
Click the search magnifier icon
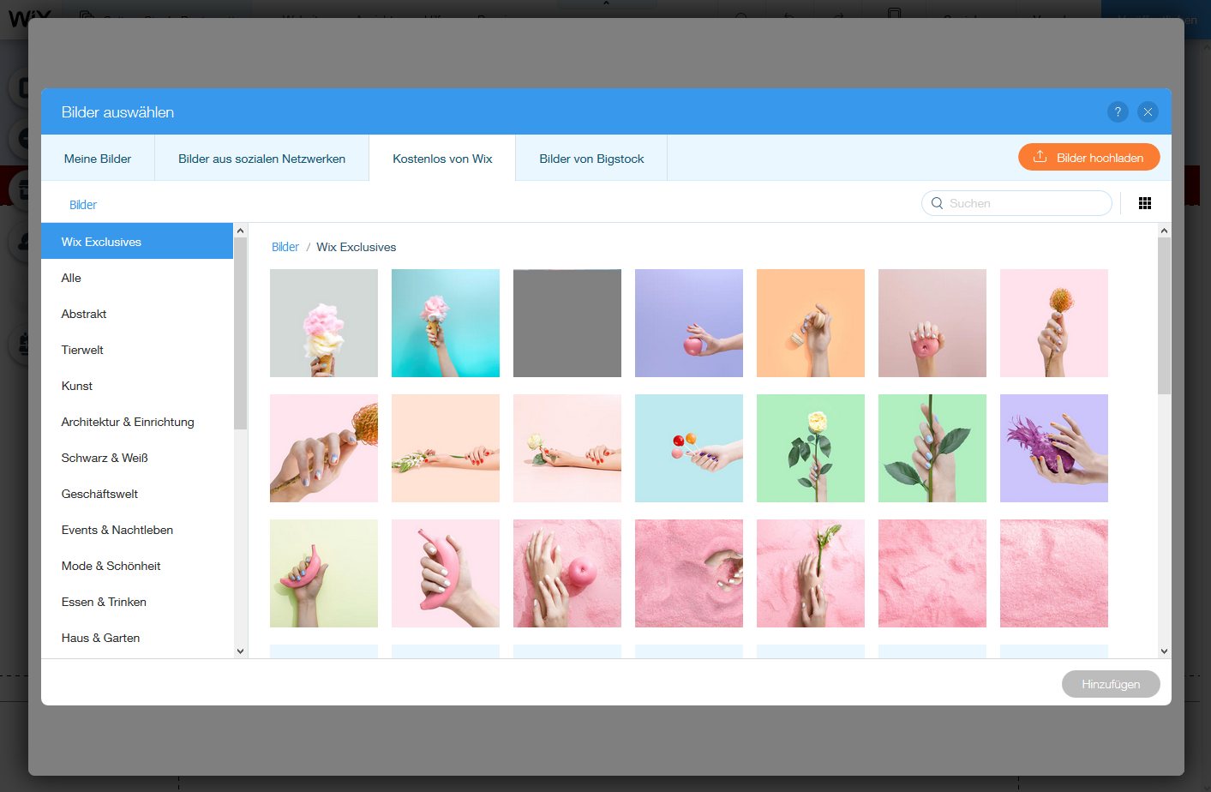(937, 203)
